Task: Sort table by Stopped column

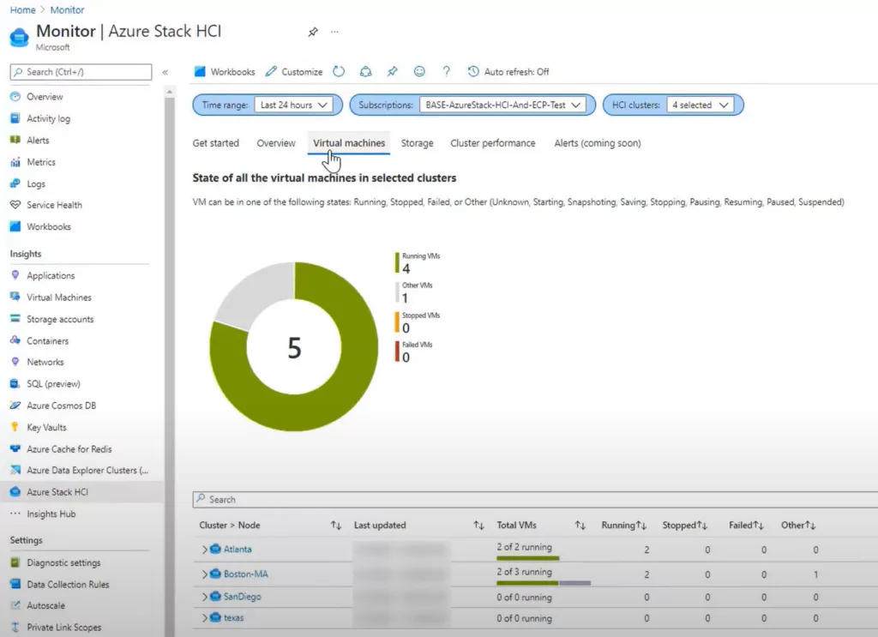Action: click(x=702, y=526)
